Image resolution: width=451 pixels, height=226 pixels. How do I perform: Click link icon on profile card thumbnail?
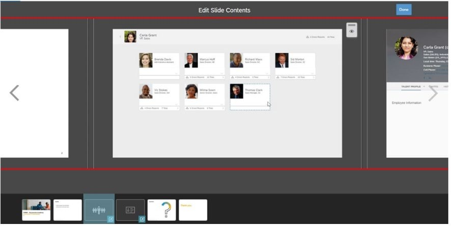tap(142, 219)
